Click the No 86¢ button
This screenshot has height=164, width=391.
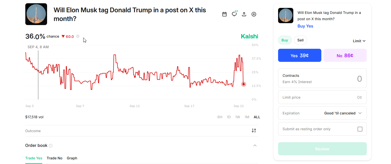[x=345, y=56]
